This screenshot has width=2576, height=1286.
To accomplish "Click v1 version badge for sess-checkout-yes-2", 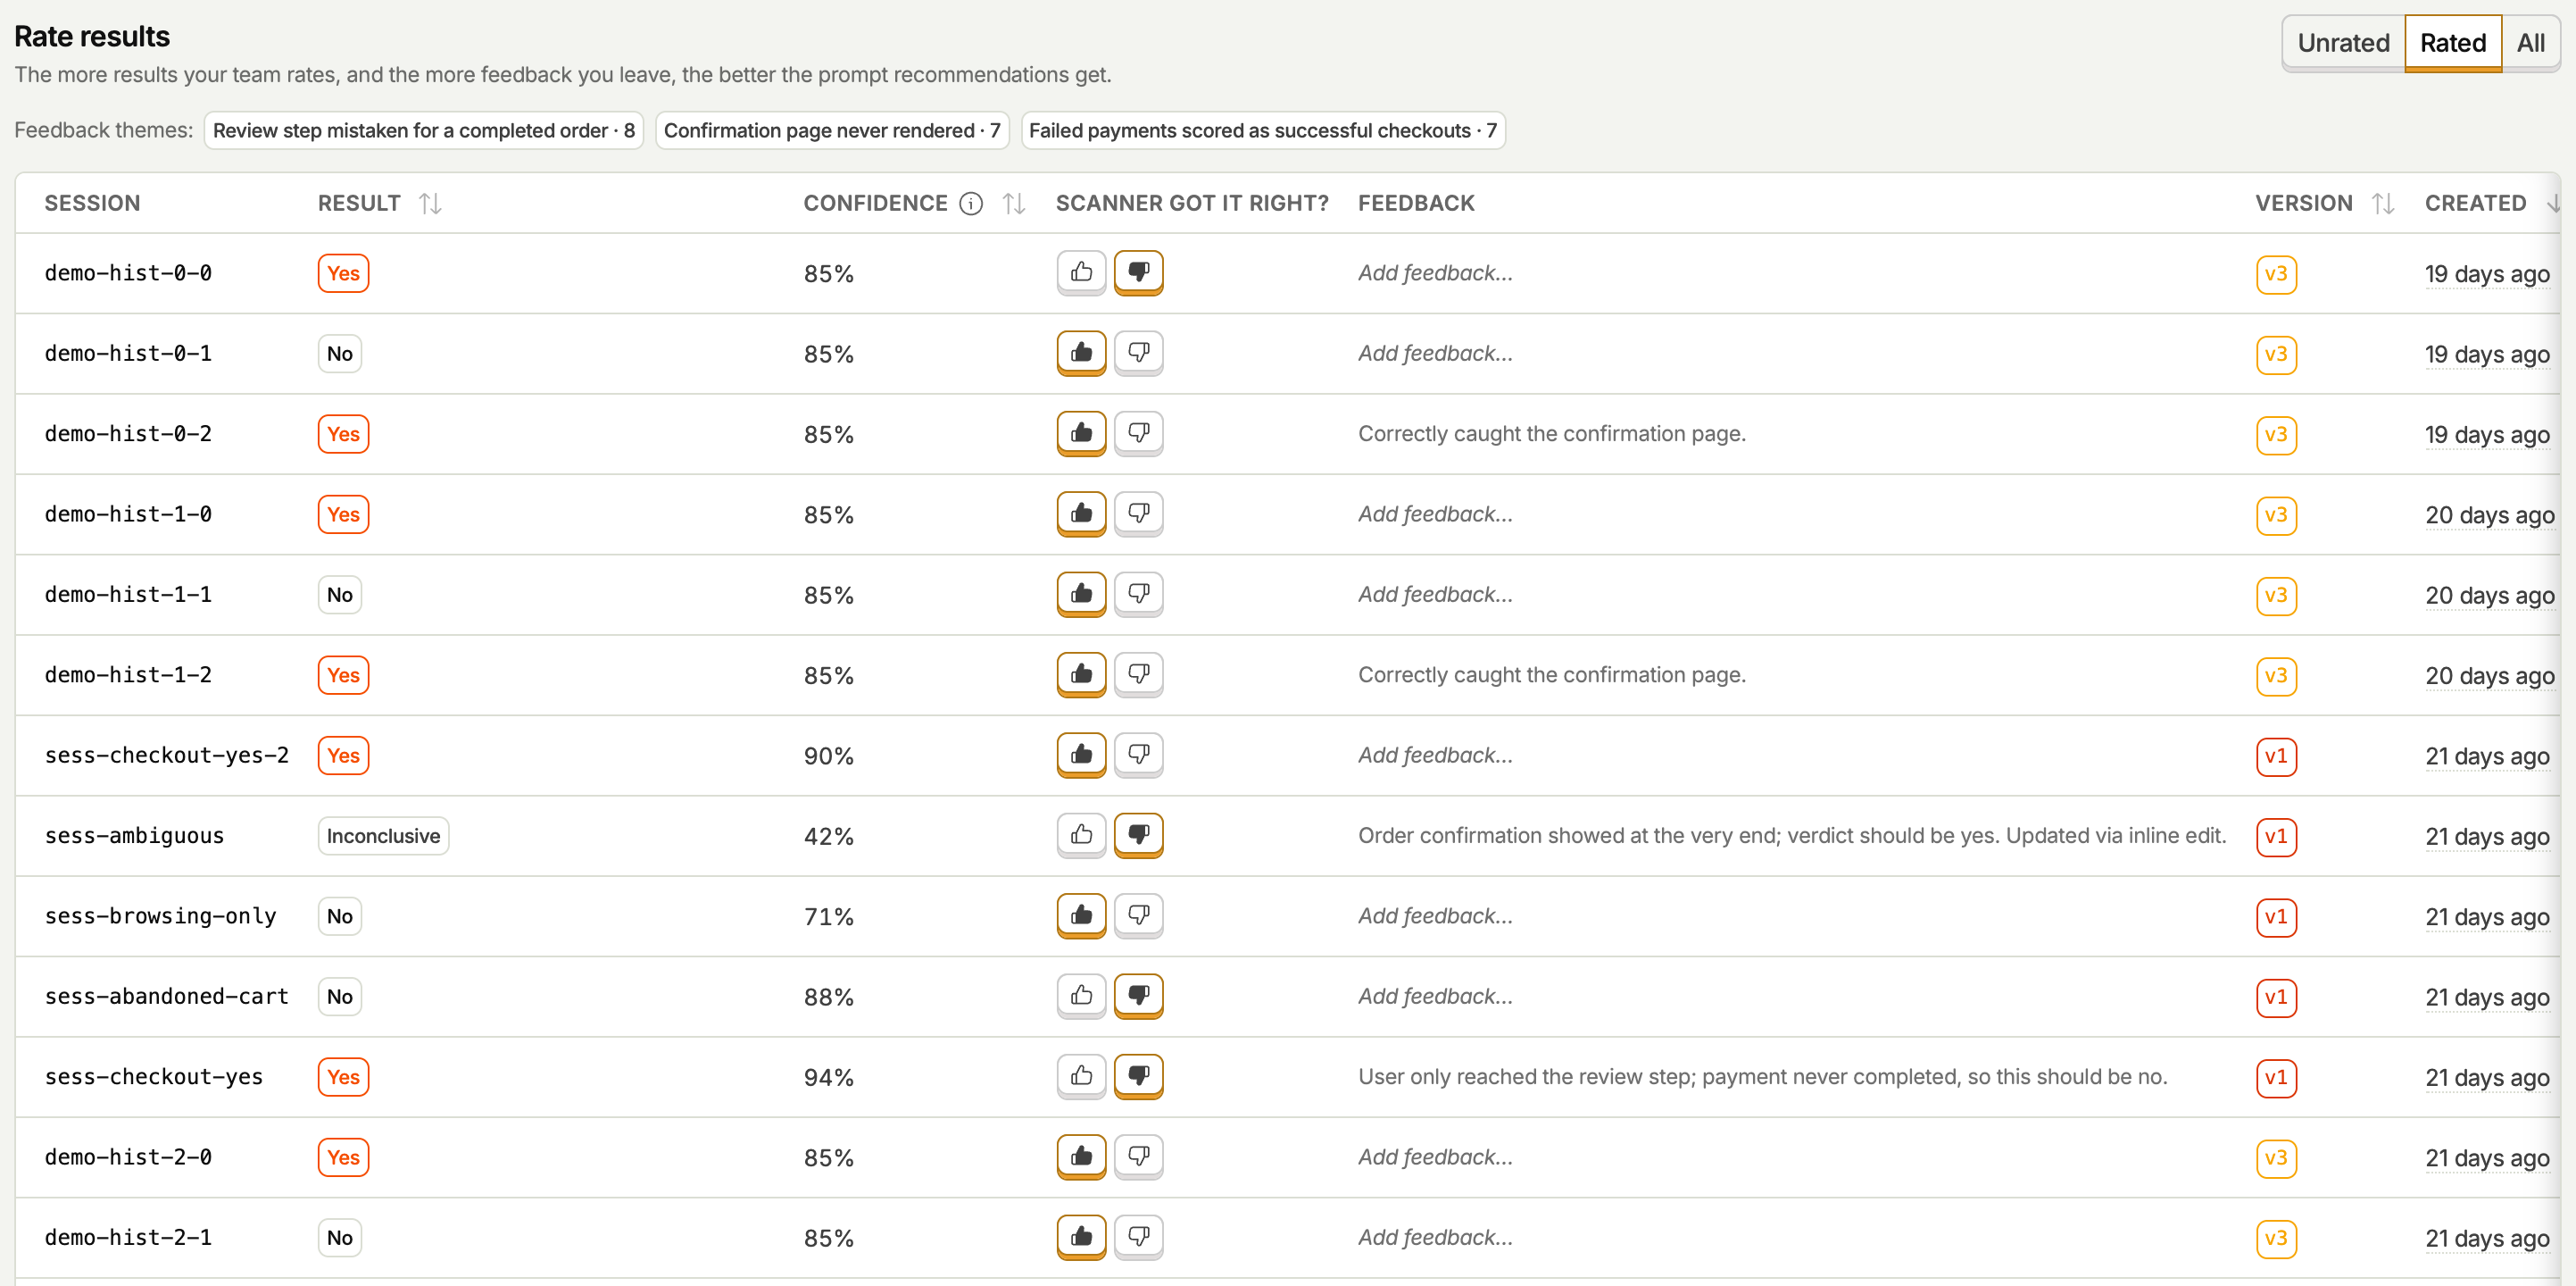I will (2276, 756).
